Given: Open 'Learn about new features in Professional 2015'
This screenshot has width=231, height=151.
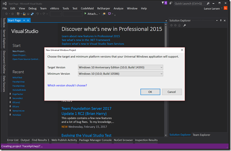Looking at the screenshot, I should [x=91, y=36].
